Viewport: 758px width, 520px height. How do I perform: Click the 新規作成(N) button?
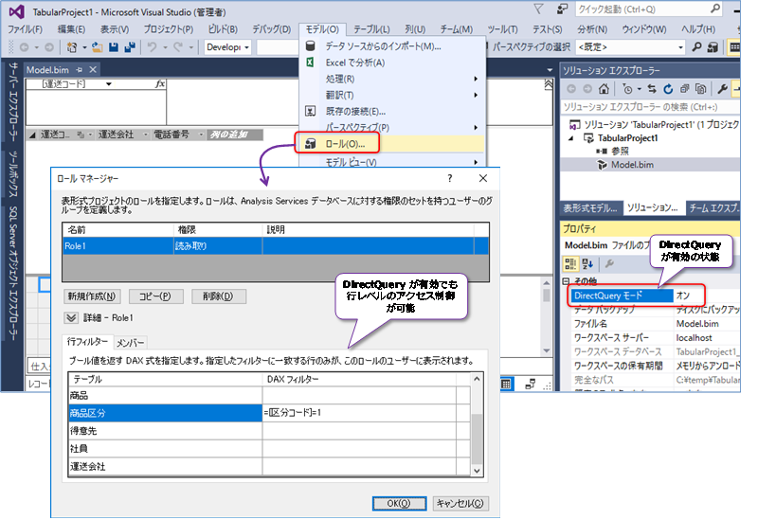click(91, 296)
